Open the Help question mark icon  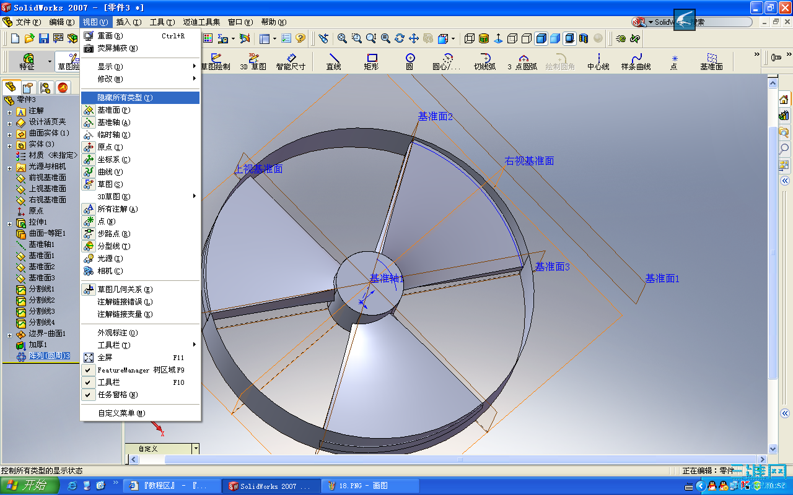click(x=301, y=38)
